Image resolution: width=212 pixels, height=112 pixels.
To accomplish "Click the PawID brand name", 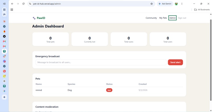I will [41, 18].
